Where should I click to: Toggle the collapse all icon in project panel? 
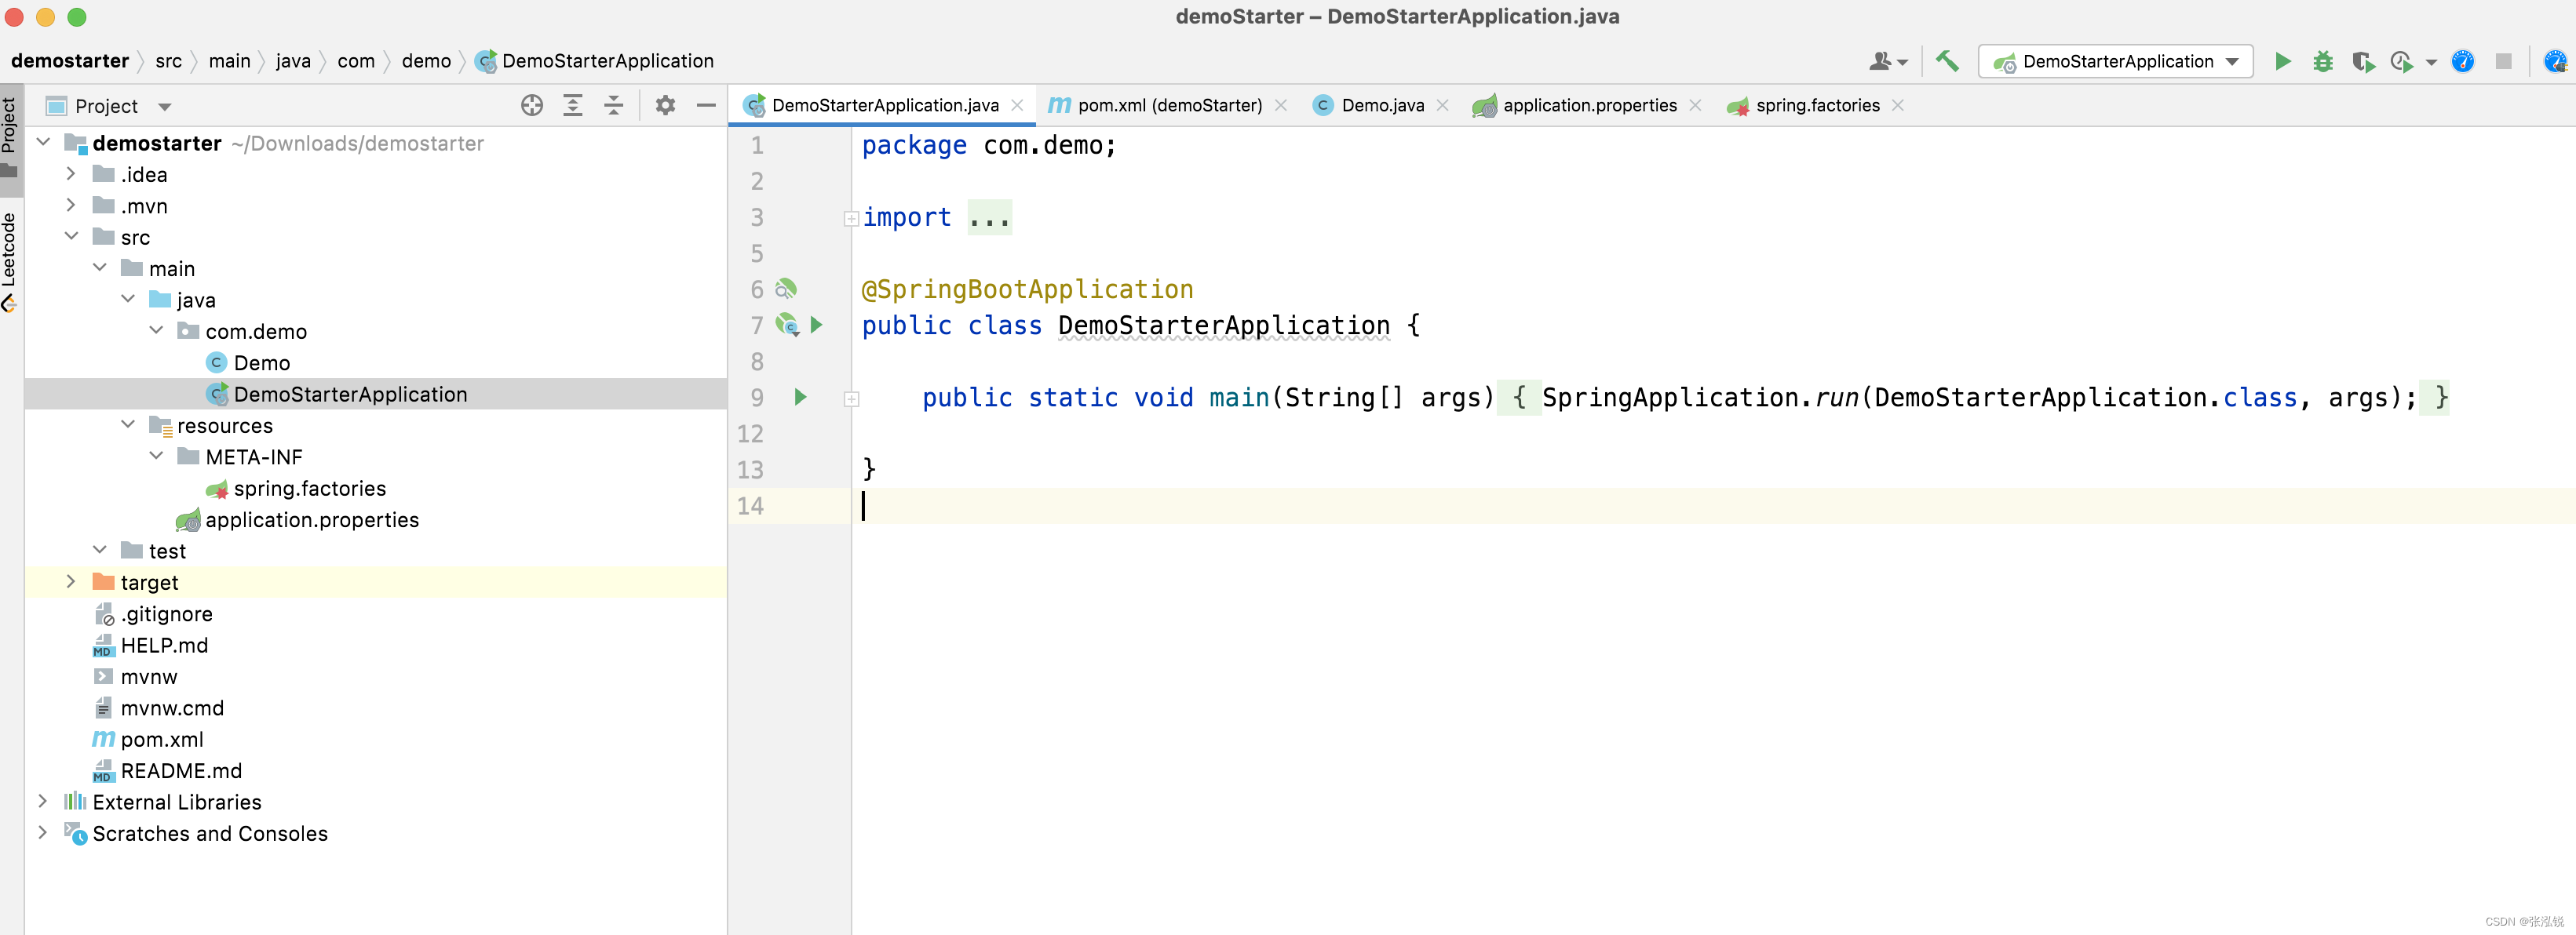point(611,107)
